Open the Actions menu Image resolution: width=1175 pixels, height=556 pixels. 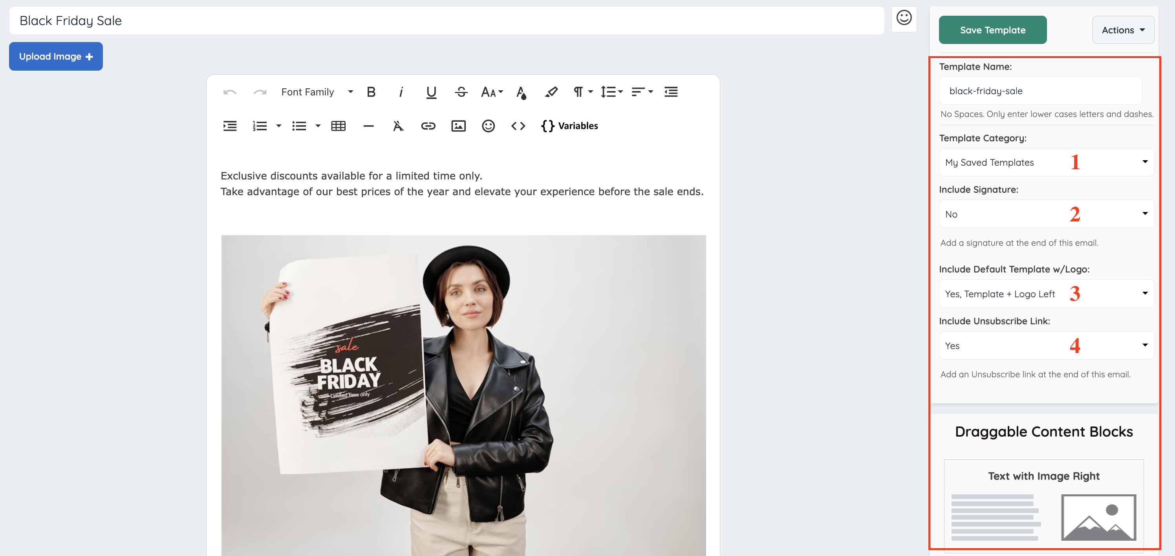coord(1122,30)
